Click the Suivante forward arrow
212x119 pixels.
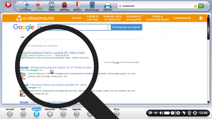click(x=39, y=6)
